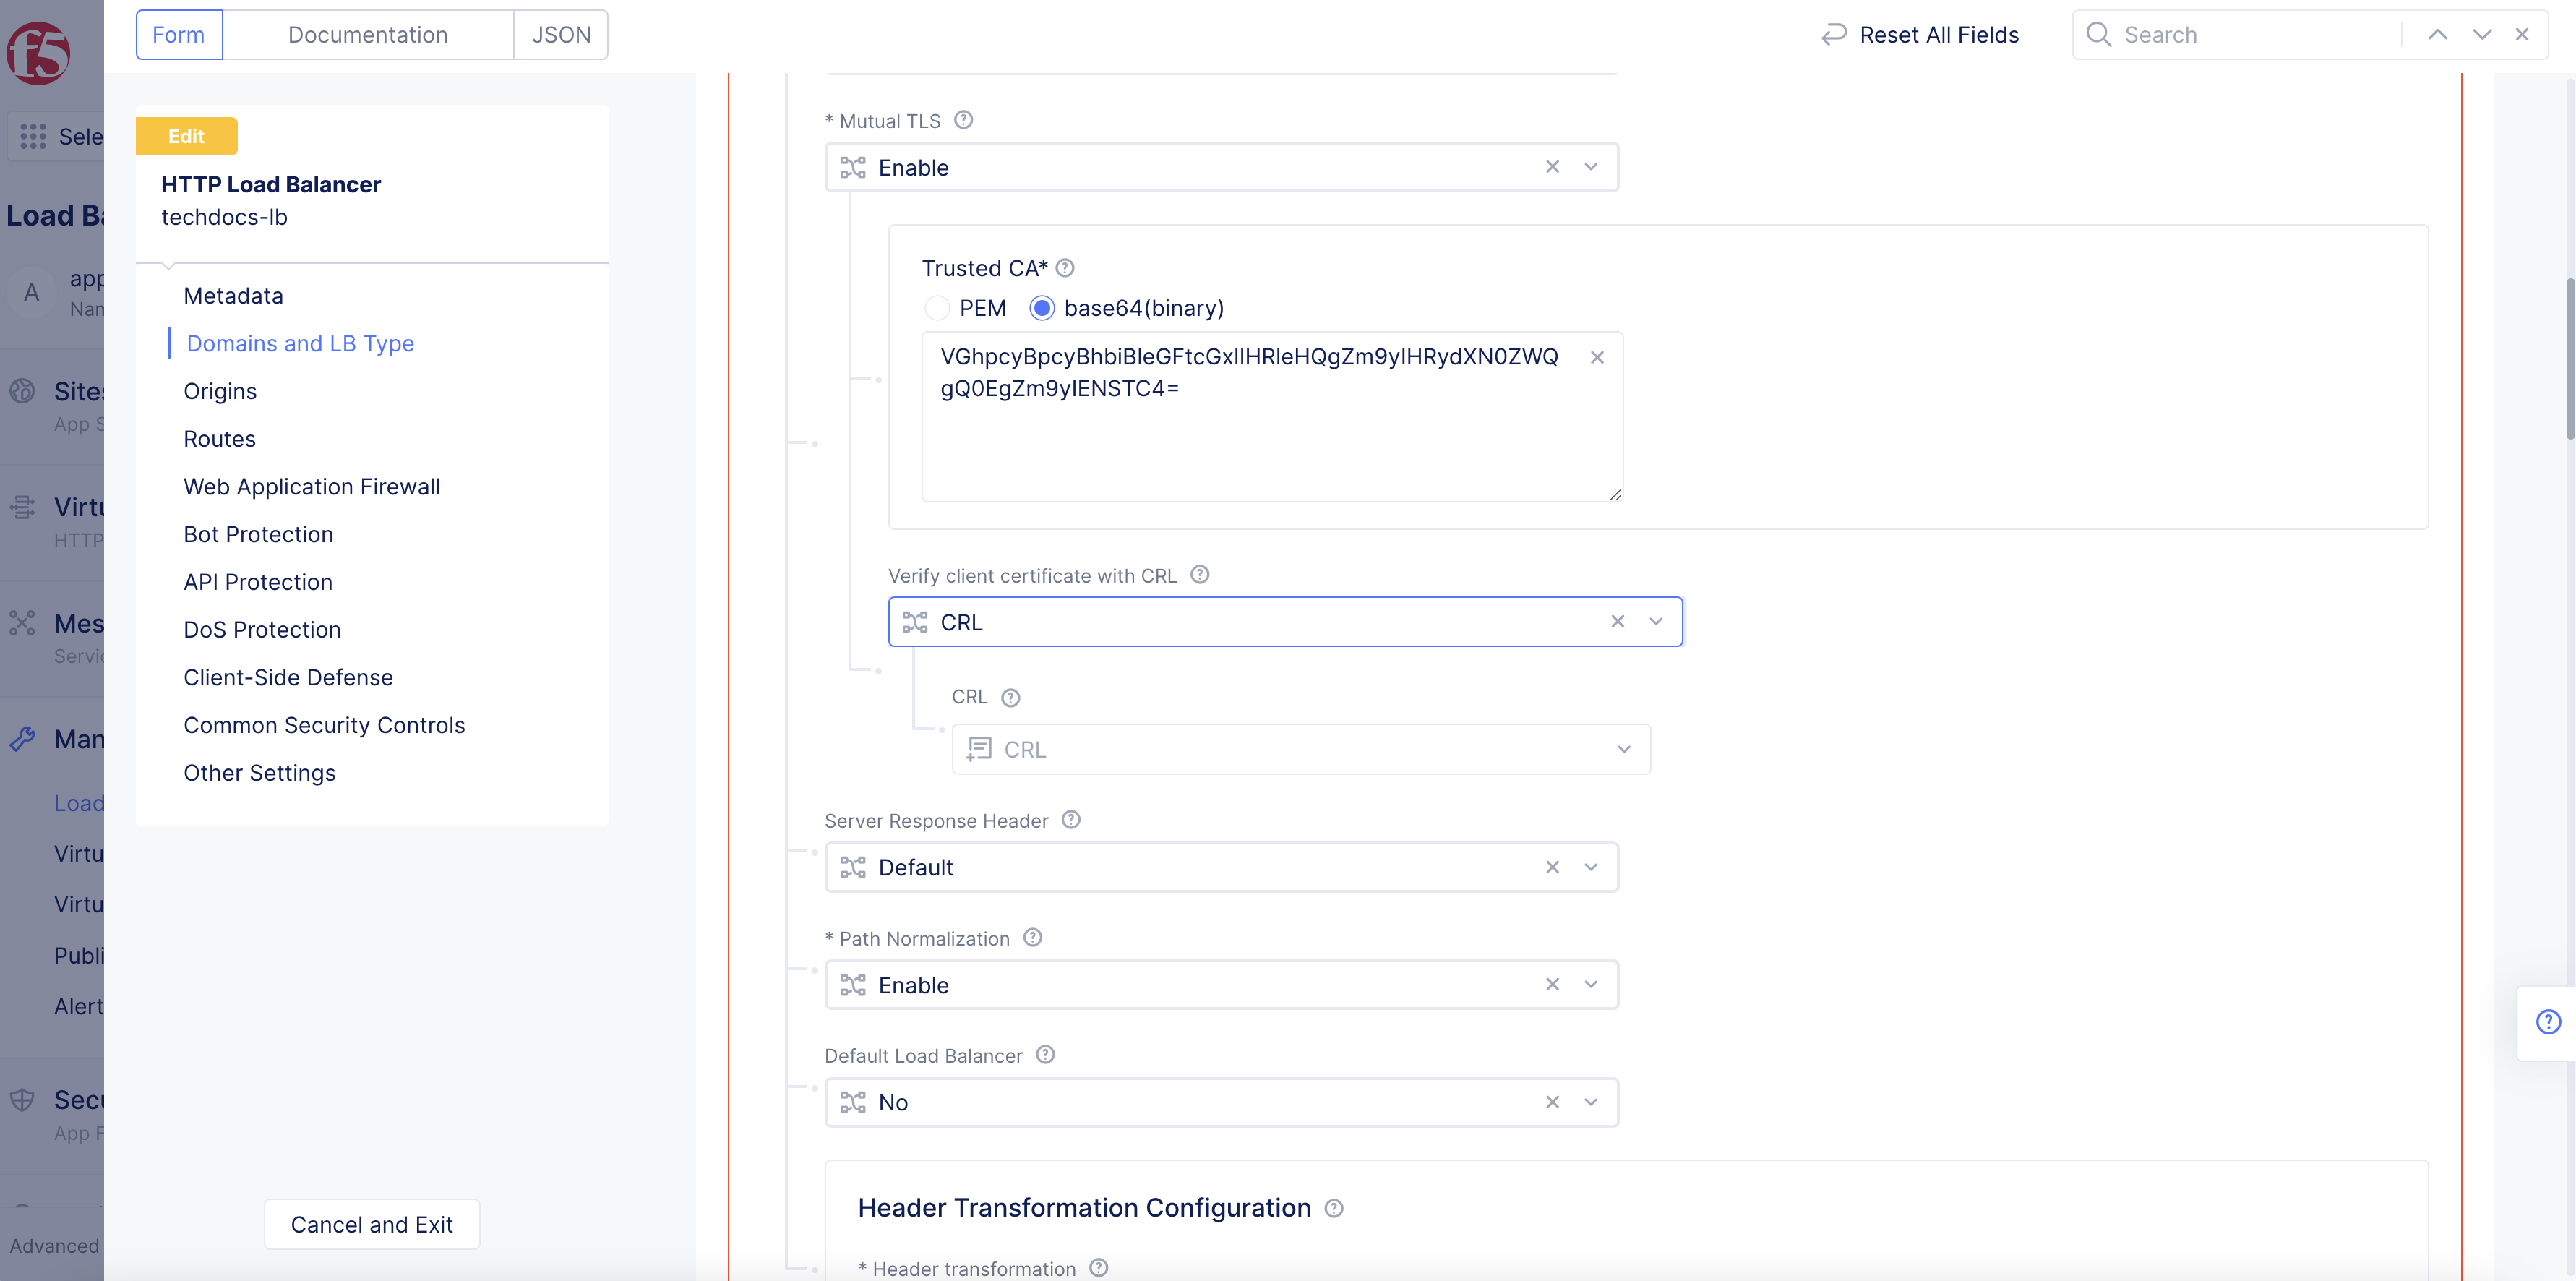
Task: Clear the Server Response Header Default value
Action: click(x=1552, y=867)
